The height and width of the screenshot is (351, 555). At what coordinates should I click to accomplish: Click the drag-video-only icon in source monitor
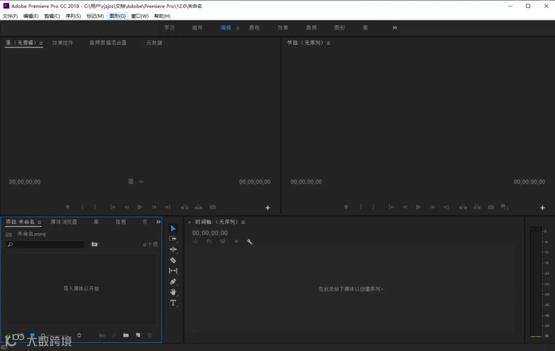[x=131, y=182]
